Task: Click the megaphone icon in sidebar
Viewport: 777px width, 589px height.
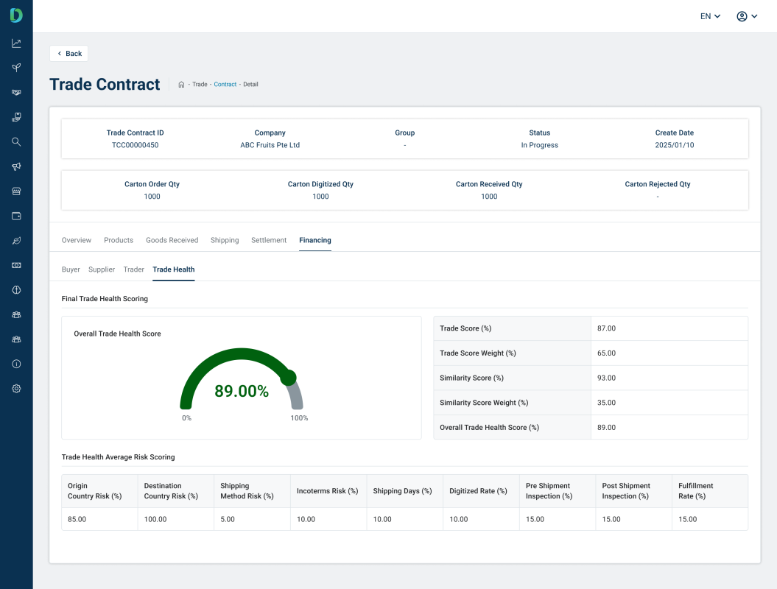Action: (16, 166)
